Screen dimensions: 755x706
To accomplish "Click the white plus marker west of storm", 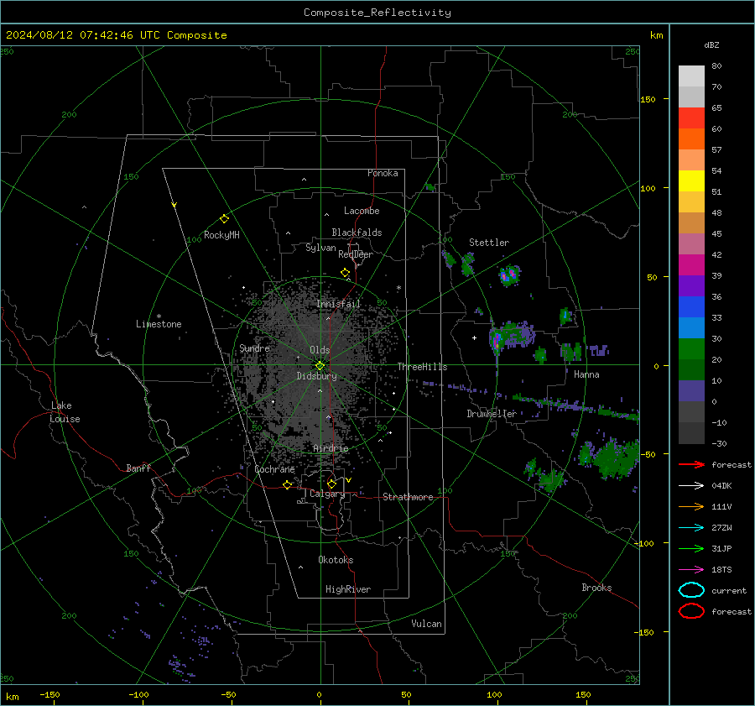I will click(474, 337).
